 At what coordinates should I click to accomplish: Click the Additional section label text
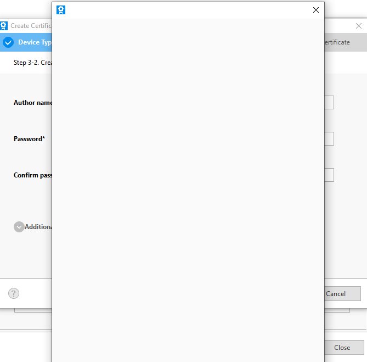[38, 227]
